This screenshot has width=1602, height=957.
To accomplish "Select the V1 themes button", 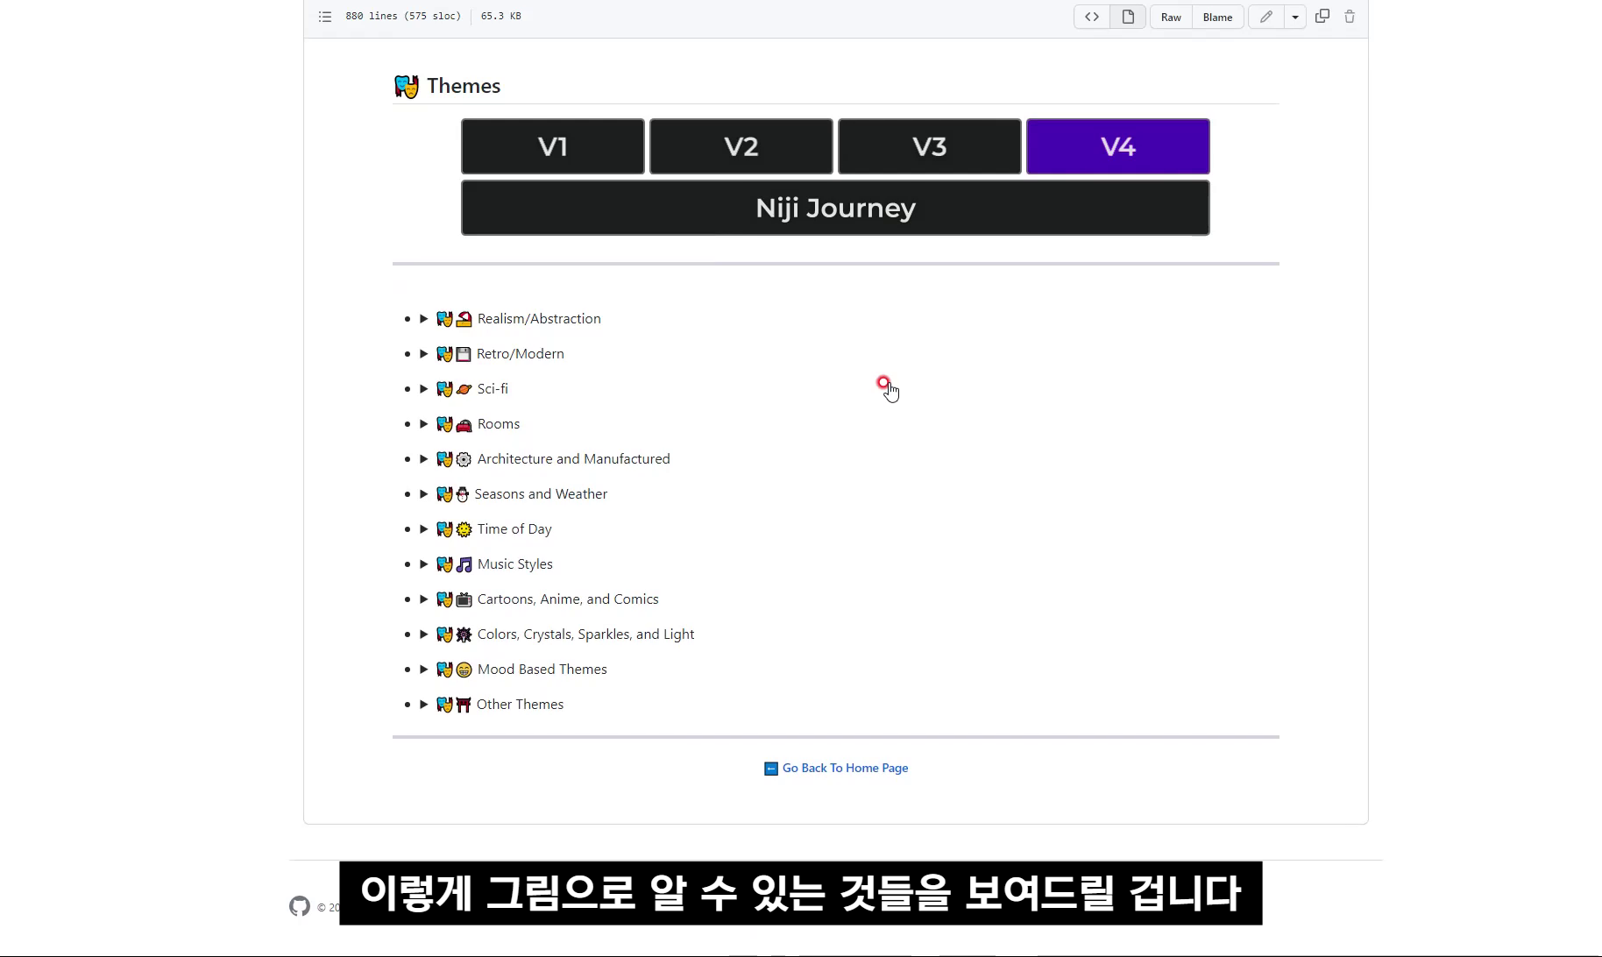I will [553, 146].
